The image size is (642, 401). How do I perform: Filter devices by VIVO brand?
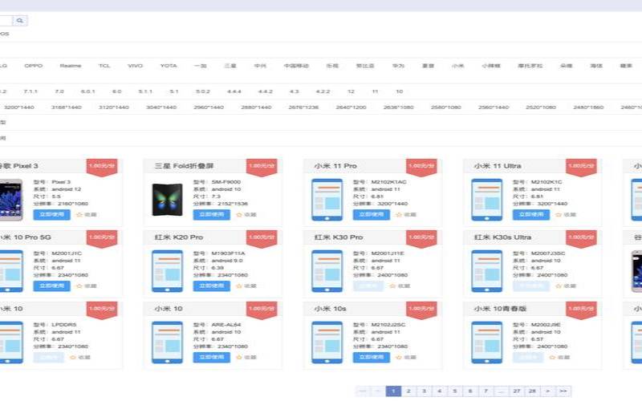coord(135,66)
